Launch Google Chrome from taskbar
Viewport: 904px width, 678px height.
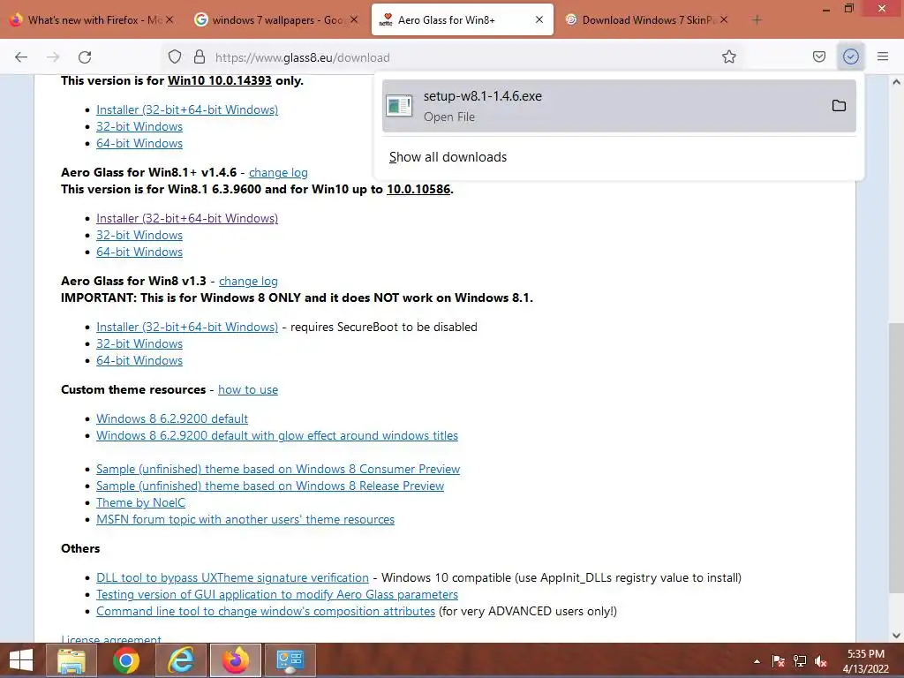[125, 660]
